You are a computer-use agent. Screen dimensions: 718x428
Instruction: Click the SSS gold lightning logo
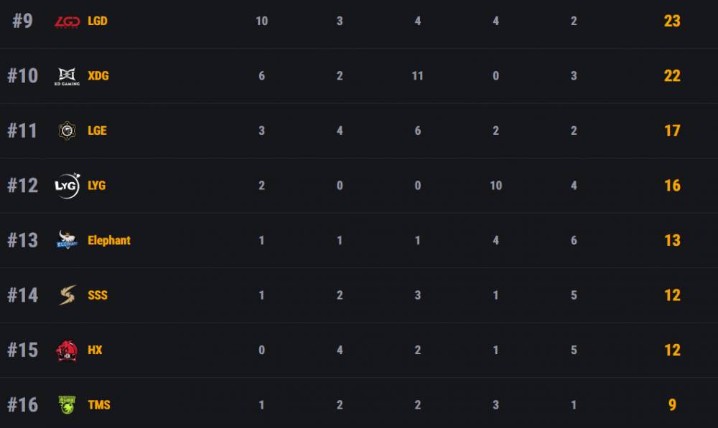click(x=68, y=295)
